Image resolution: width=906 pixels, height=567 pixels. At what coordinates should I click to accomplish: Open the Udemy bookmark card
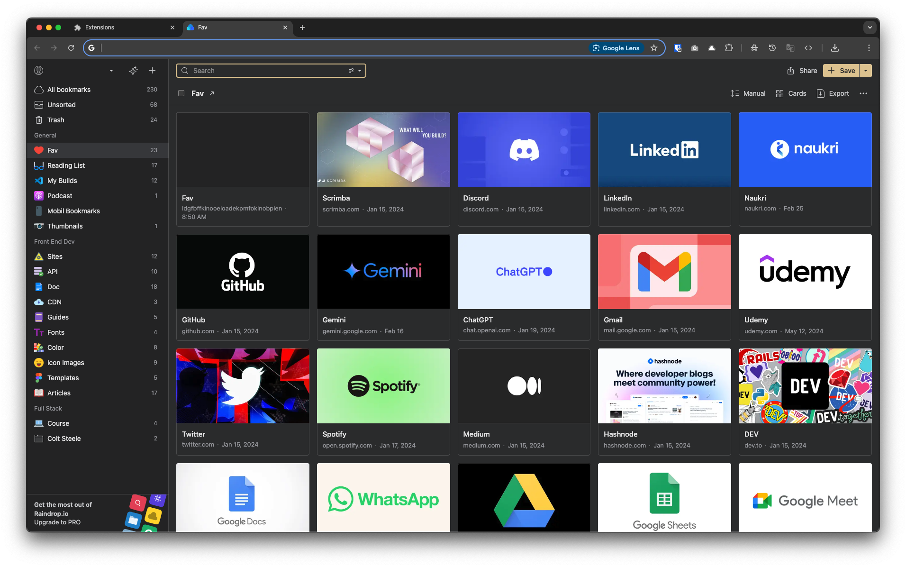pyautogui.click(x=805, y=287)
